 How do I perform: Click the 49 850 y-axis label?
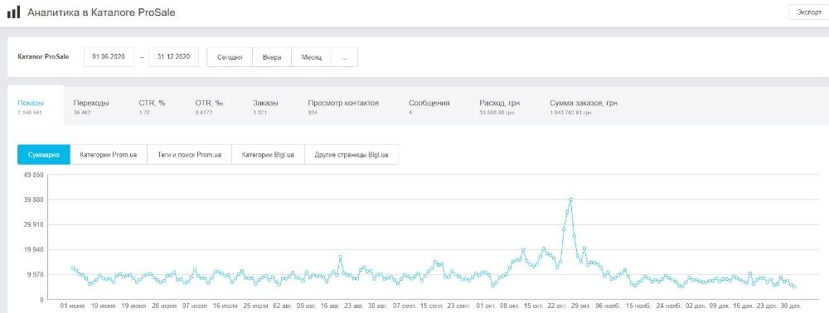[x=33, y=175]
